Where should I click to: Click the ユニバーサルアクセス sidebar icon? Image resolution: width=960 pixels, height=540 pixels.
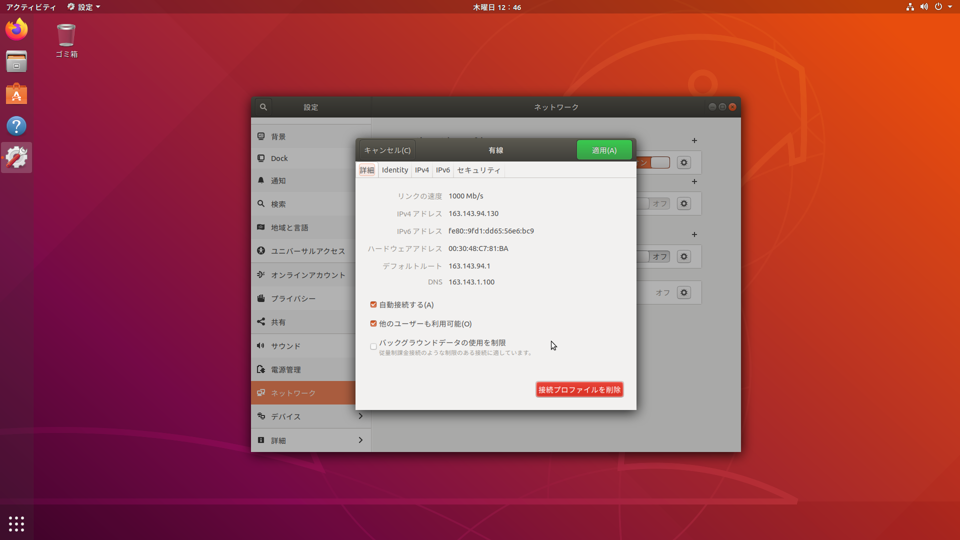point(261,251)
